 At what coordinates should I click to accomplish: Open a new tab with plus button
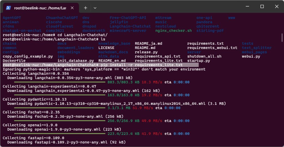(85, 8)
